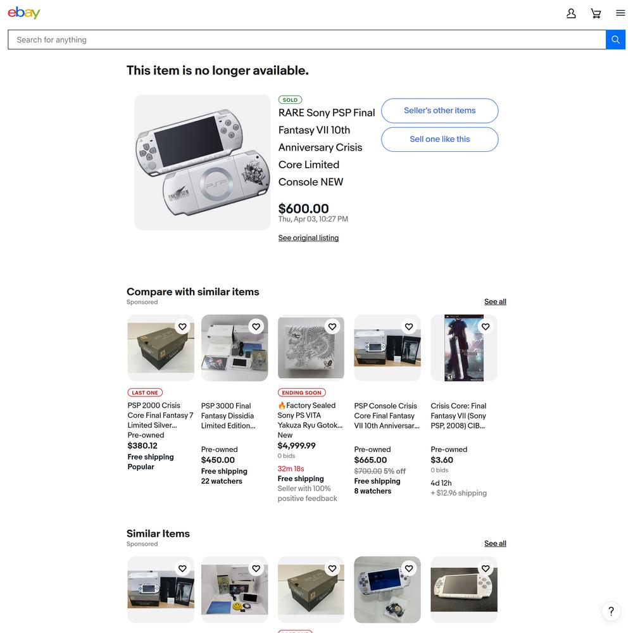
Task: Toggle watchlist heart on PS VITA Yakuza item
Action: [x=332, y=327]
